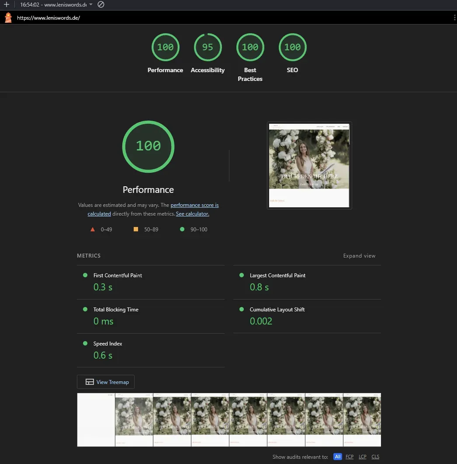
Task: Click the plus icon to run new report
Action: point(6,5)
